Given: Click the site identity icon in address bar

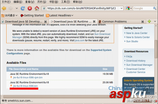Looking at the screenshot, I should [x=44, y=8].
